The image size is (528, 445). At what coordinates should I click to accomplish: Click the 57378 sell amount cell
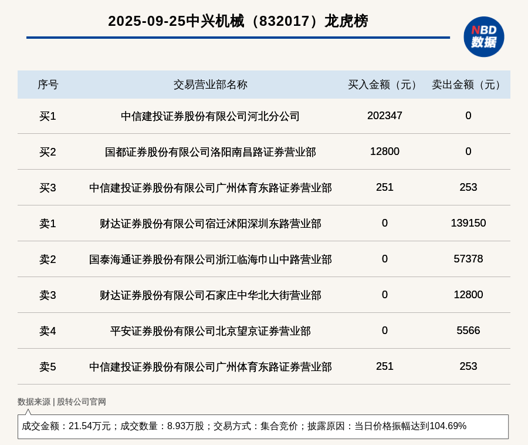[x=468, y=259]
